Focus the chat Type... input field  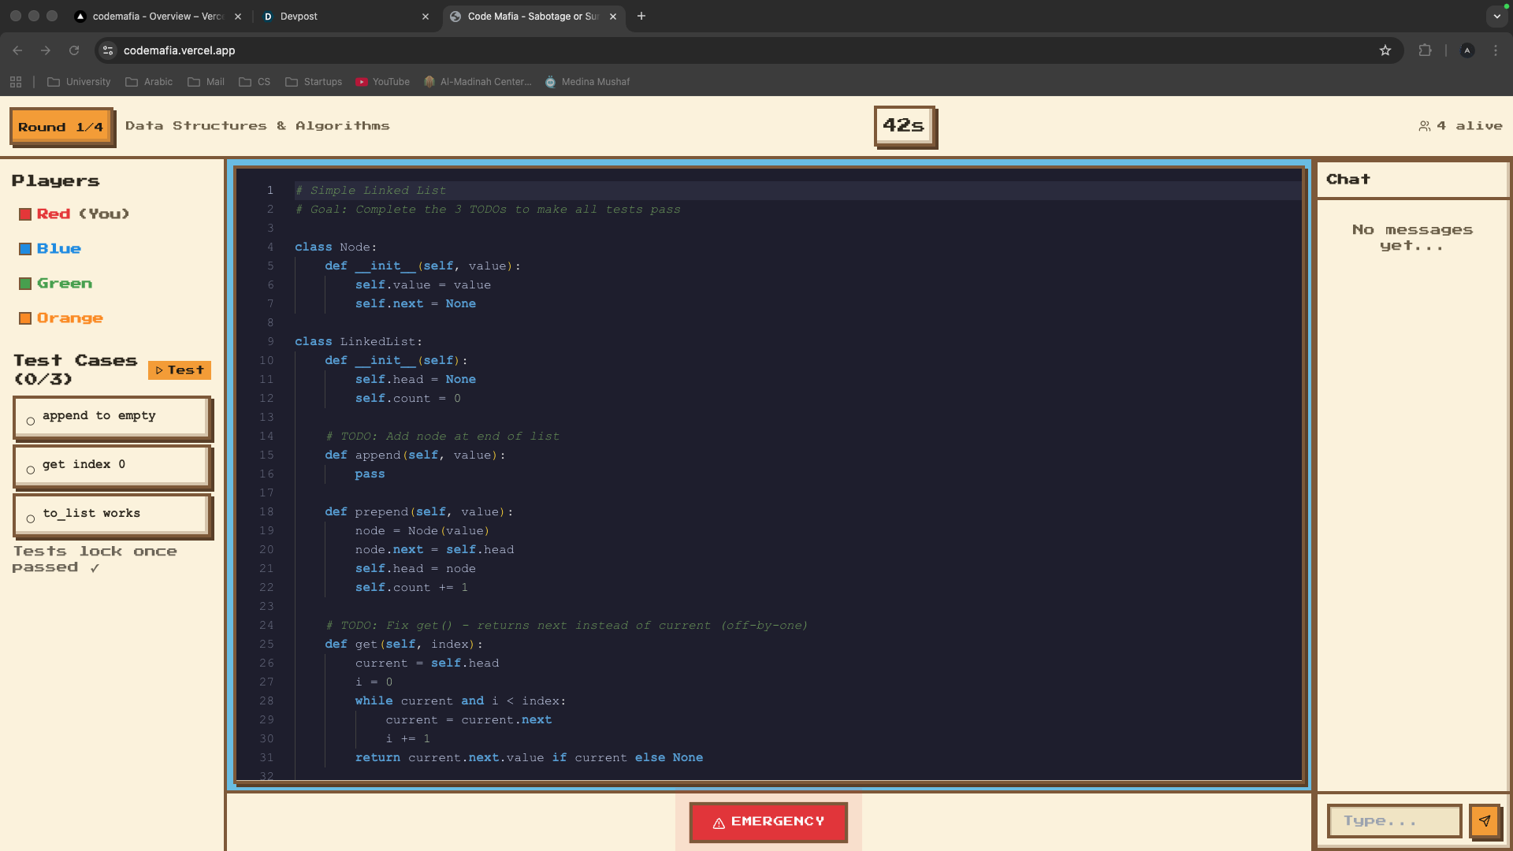pyautogui.click(x=1393, y=820)
